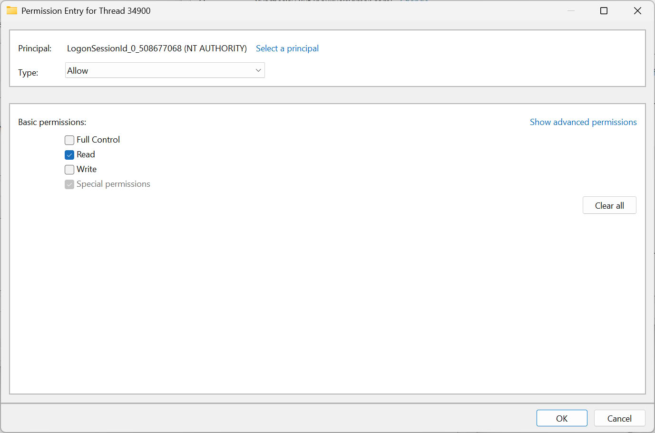Image resolution: width=655 pixels, height=433 pixels.
Task: Uncheck the Read permission checkbox
Action: tap(69, 155)
